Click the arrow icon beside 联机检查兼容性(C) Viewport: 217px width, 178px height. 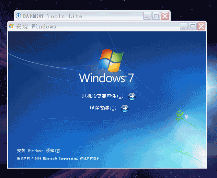pyautogui.click(x=132, y=96)
